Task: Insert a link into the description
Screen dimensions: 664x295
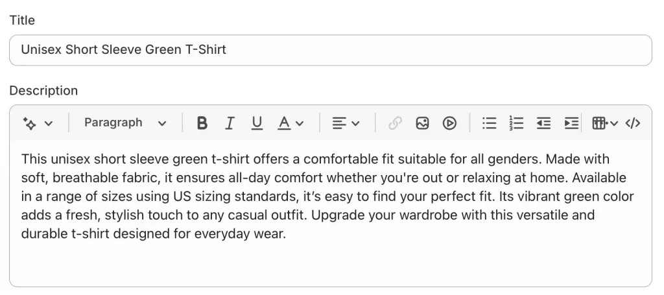Action: coord(395,123)
